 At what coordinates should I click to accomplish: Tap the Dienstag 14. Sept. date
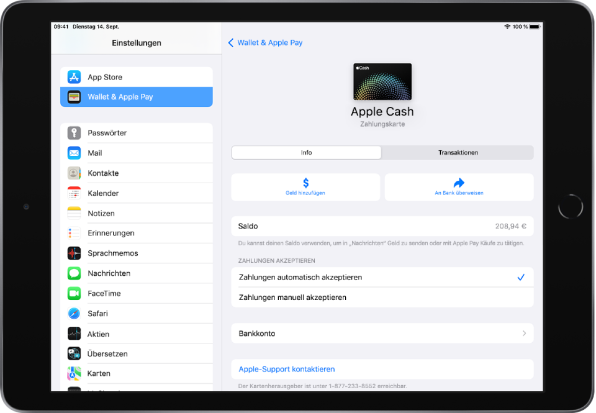coord(96,27)
